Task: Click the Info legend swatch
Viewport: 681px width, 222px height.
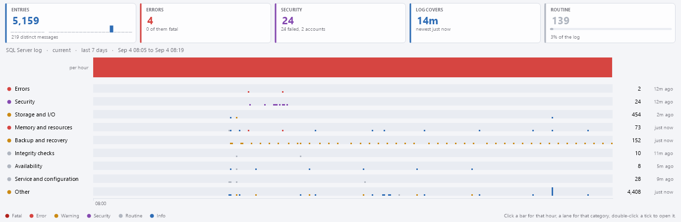Action: 152,216
